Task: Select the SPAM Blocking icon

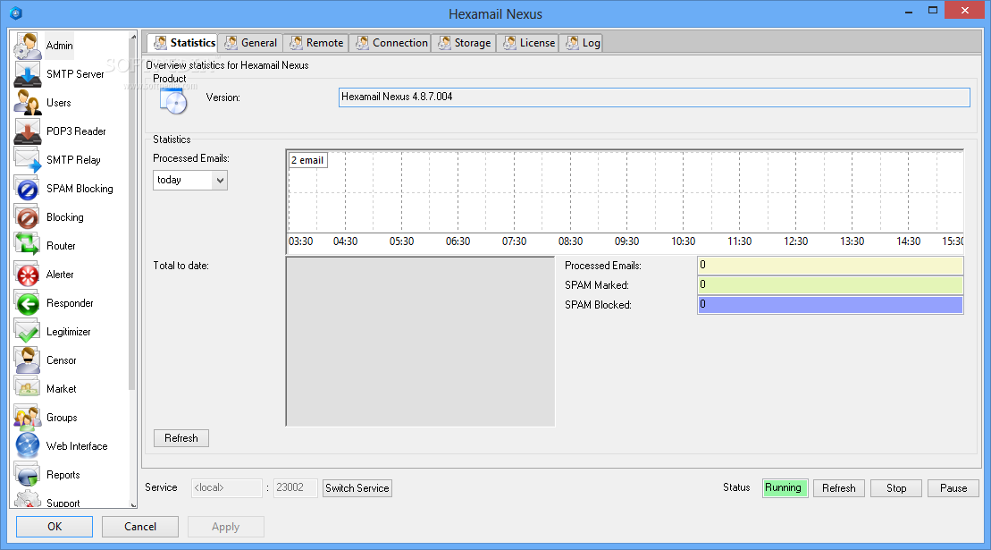Action: click(27, 189)
